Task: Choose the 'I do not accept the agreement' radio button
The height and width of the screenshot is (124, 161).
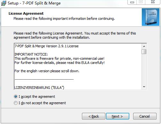Action: pyautogui.click(x=16, y=103)
